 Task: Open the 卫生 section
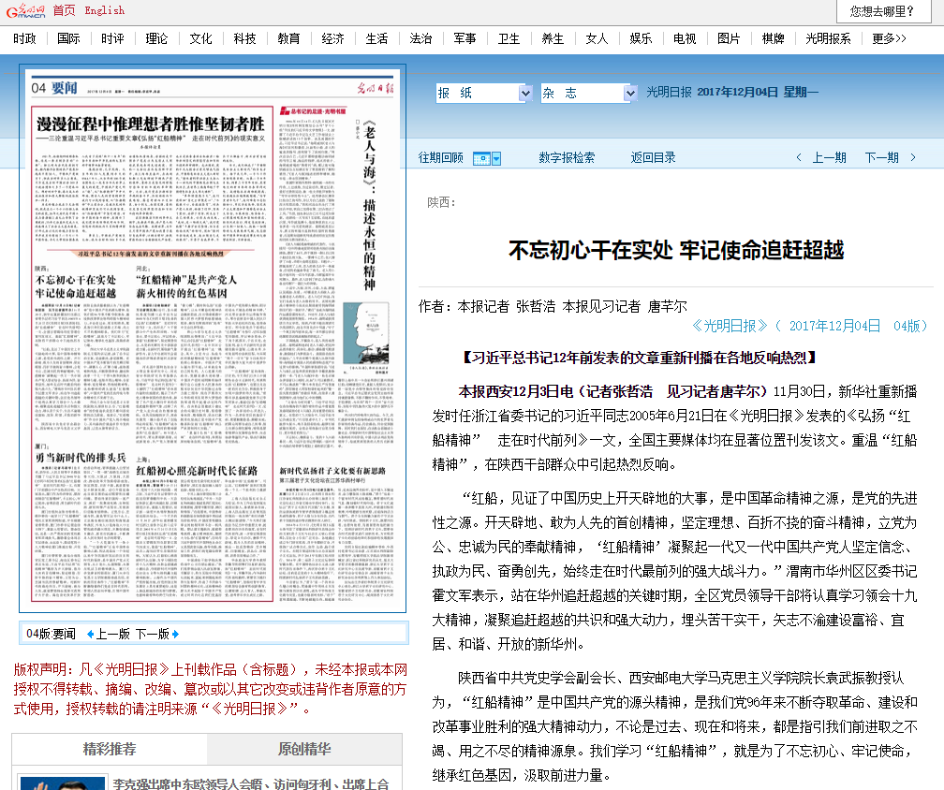pos(509,38)
